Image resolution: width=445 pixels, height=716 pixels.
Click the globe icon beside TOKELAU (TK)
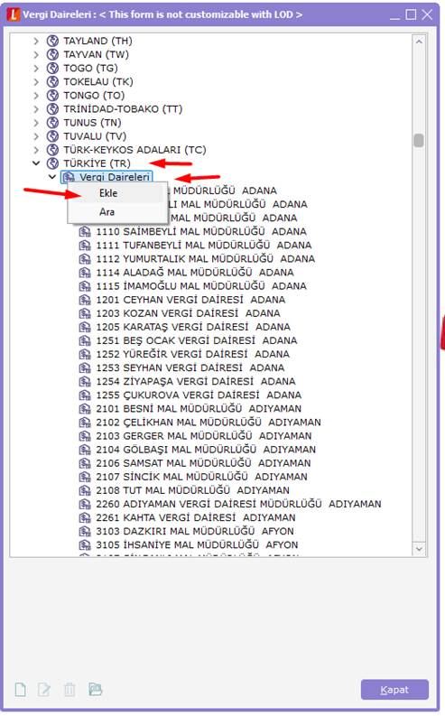coord(53,82)
